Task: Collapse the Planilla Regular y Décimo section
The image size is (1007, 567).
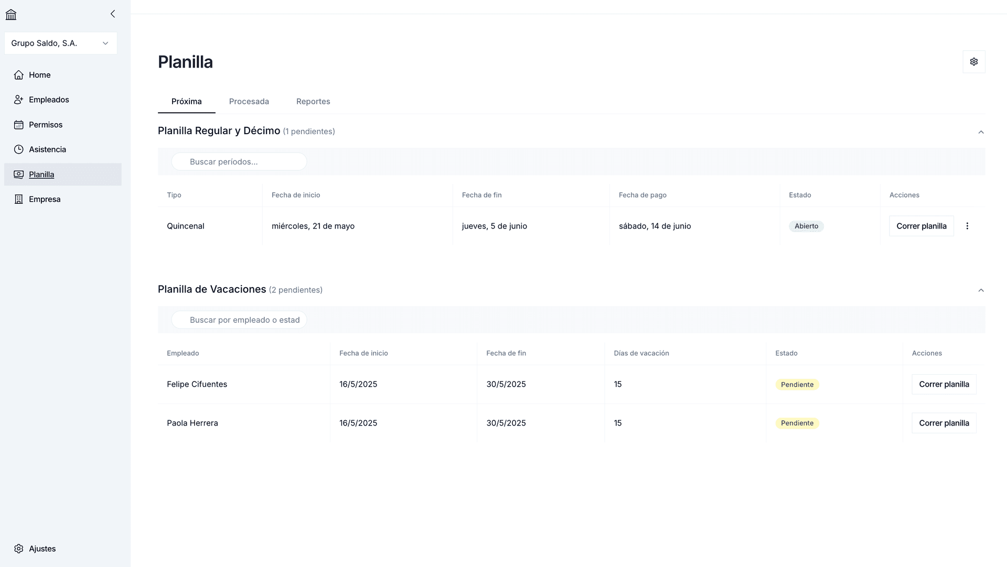Action: click(x=981, y=132)
